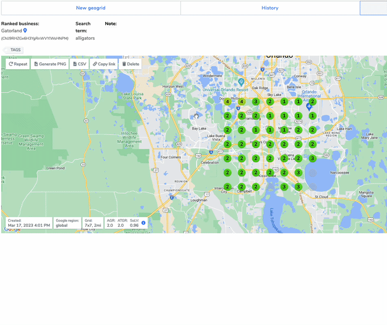The width and height of the screenshot is (387, 325).
Task: Click the grid size 7x7, 2mi
Action: [x=93, y=226]
